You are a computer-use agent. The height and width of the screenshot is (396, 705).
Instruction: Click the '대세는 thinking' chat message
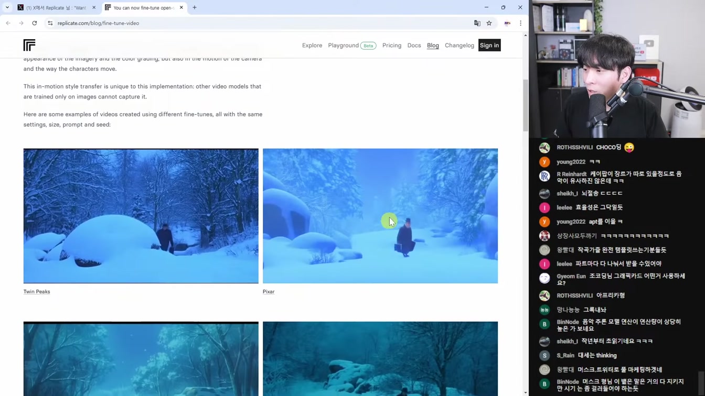pyautogui.click(x=597, y=355)
